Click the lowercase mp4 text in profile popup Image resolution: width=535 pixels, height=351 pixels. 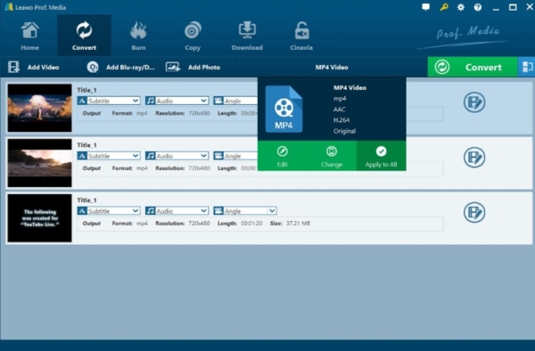[340, 99]
